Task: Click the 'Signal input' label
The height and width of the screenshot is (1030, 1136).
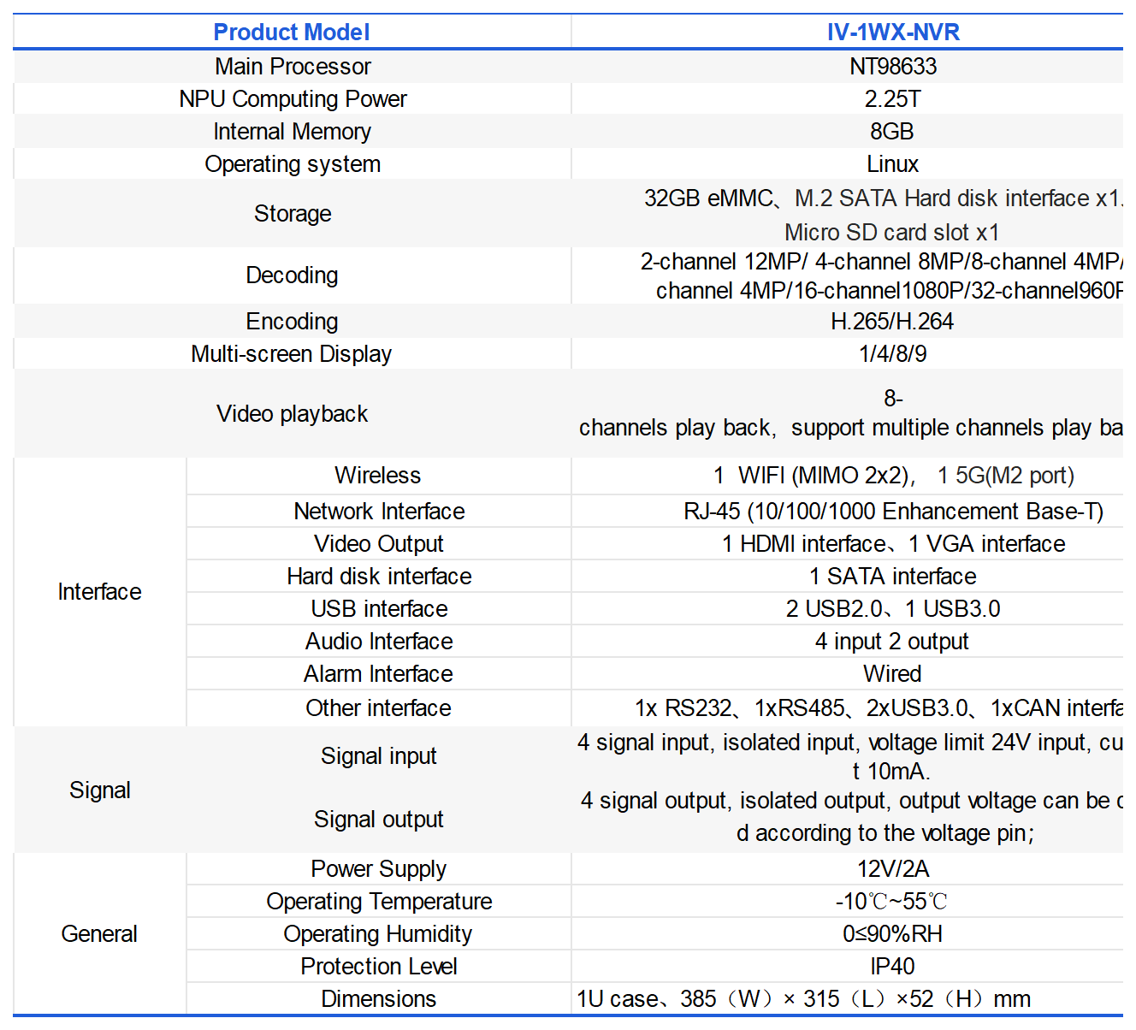Action: tap(379, 756)
